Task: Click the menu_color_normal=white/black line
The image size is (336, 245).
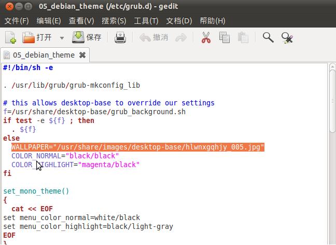Action: pyautogui.click(x=72, y=218)
